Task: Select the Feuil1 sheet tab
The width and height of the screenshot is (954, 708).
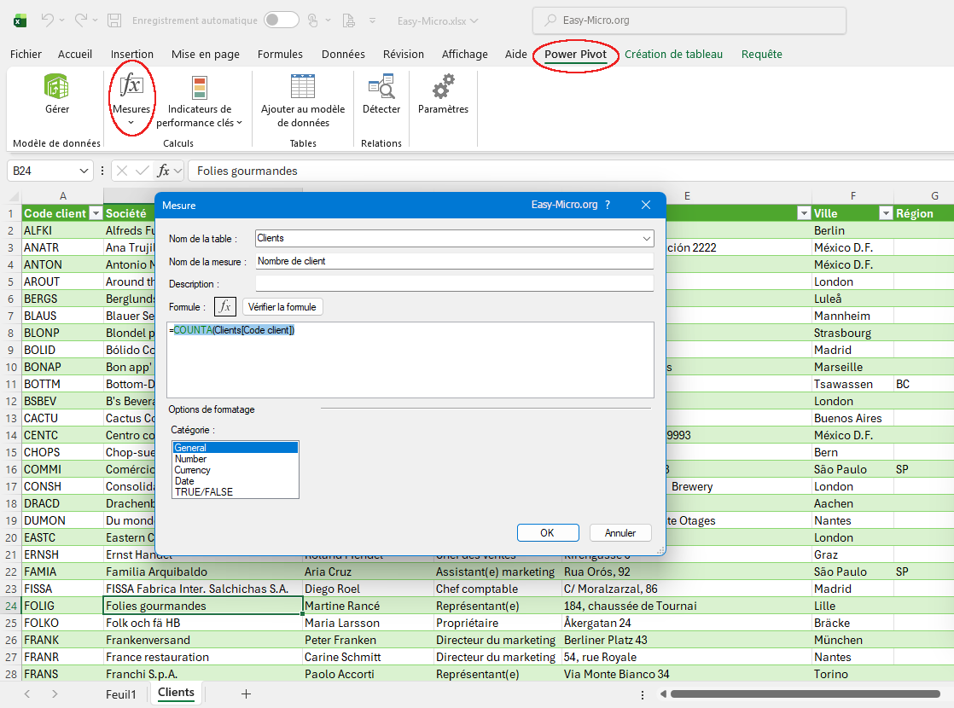Action: pos(120,694)
